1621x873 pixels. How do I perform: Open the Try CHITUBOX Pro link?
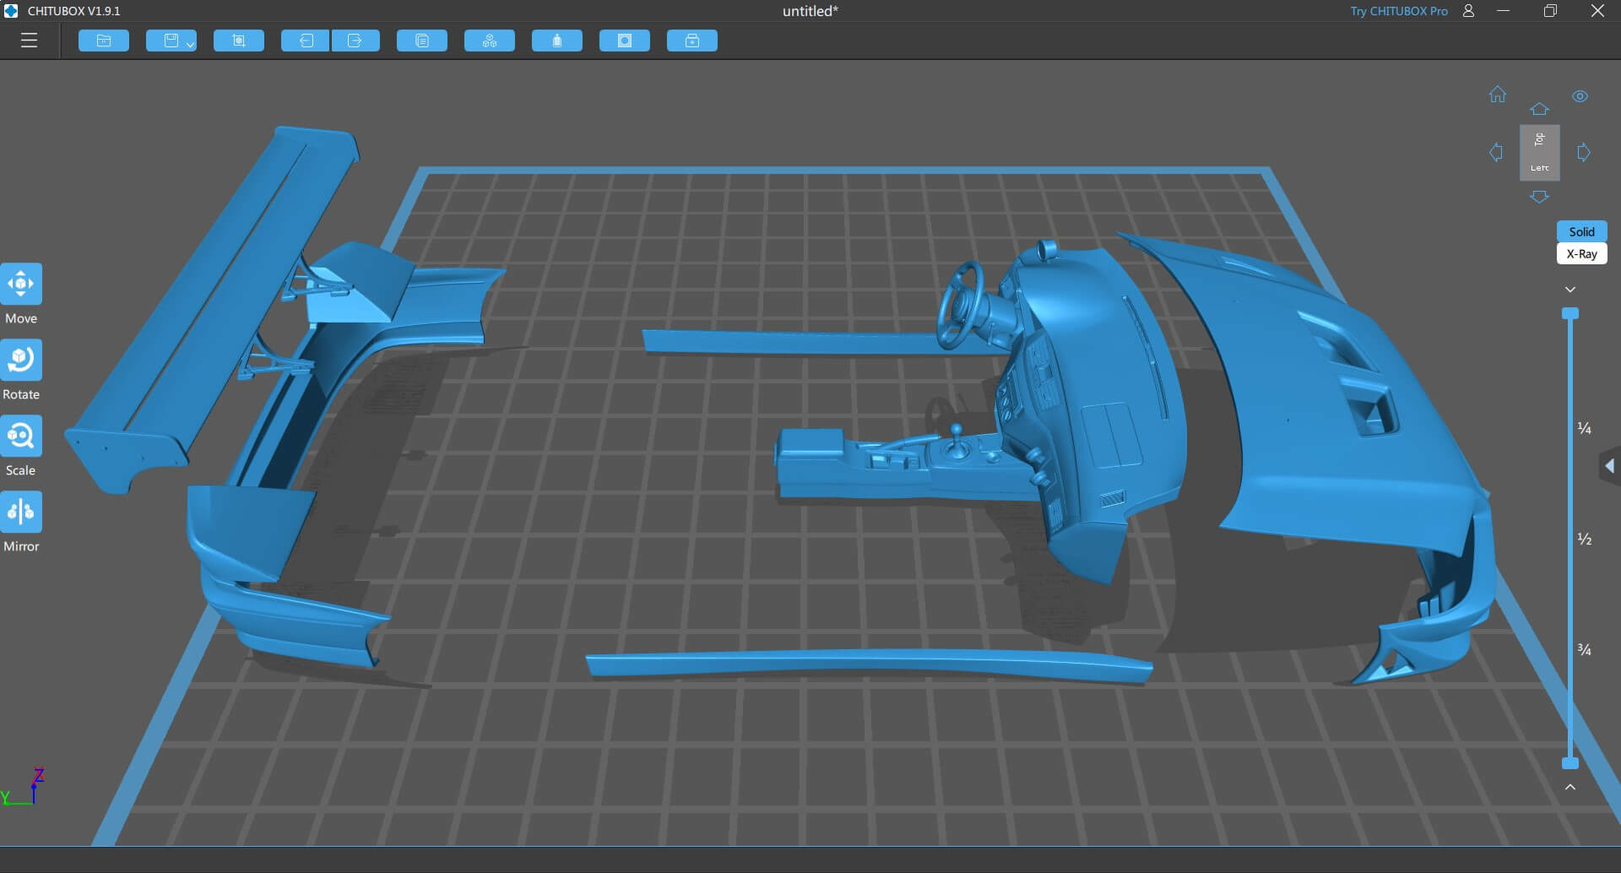point(1398,11)
